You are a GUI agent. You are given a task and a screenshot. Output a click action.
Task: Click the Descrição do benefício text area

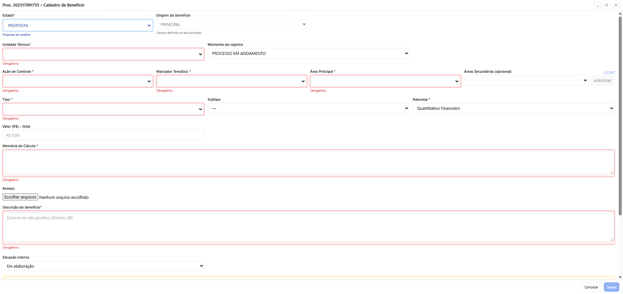click(x=308, y=227)
